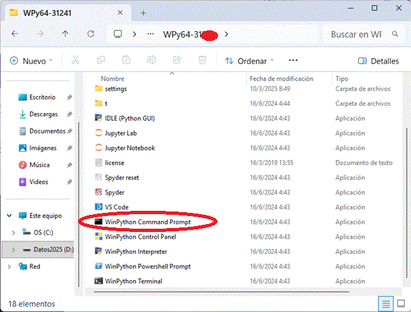The image size is (411, 312).
Task: Click the Buscar search field
Action: click(363, 34)
